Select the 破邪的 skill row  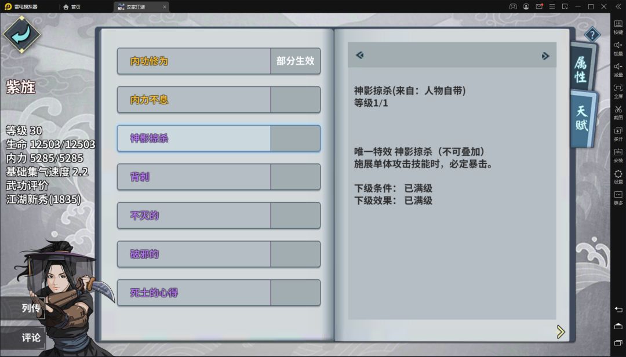(219, 254)
